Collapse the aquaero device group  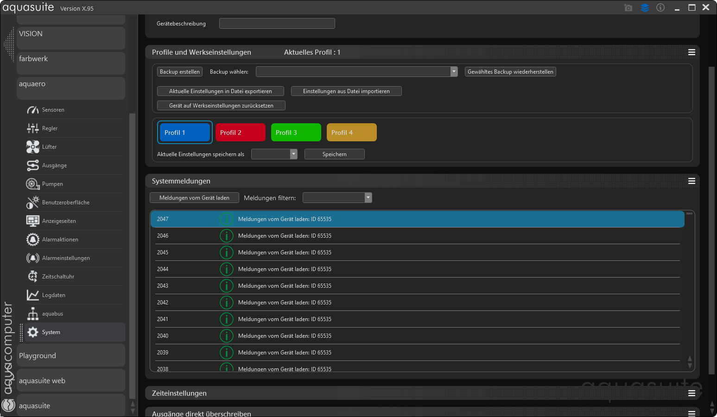(x=71, y=88)
